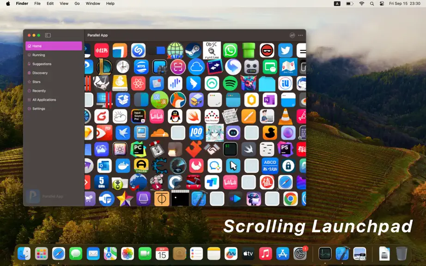426x266 pixels.
Task: Open the Xiaohongshu red icon in the grid
Action: (x=101, y=50)
